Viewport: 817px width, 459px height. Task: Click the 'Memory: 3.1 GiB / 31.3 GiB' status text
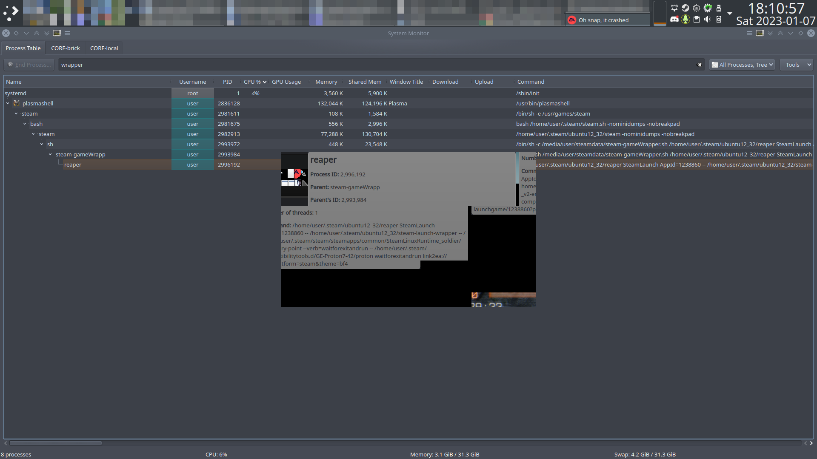click(445, 454)
